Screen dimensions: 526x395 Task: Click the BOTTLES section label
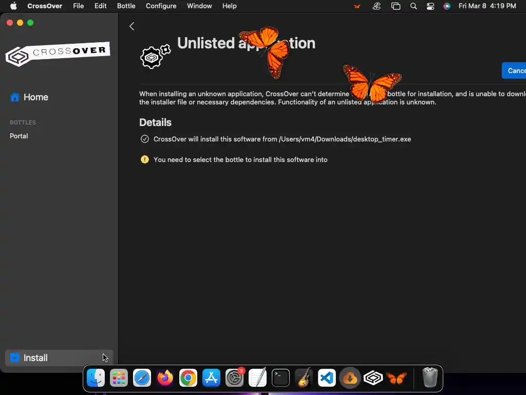[23, 122]
